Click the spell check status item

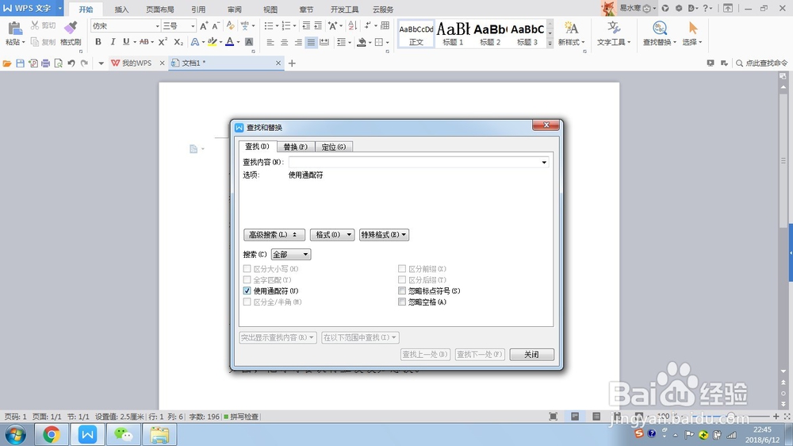[x=241, y=417]
